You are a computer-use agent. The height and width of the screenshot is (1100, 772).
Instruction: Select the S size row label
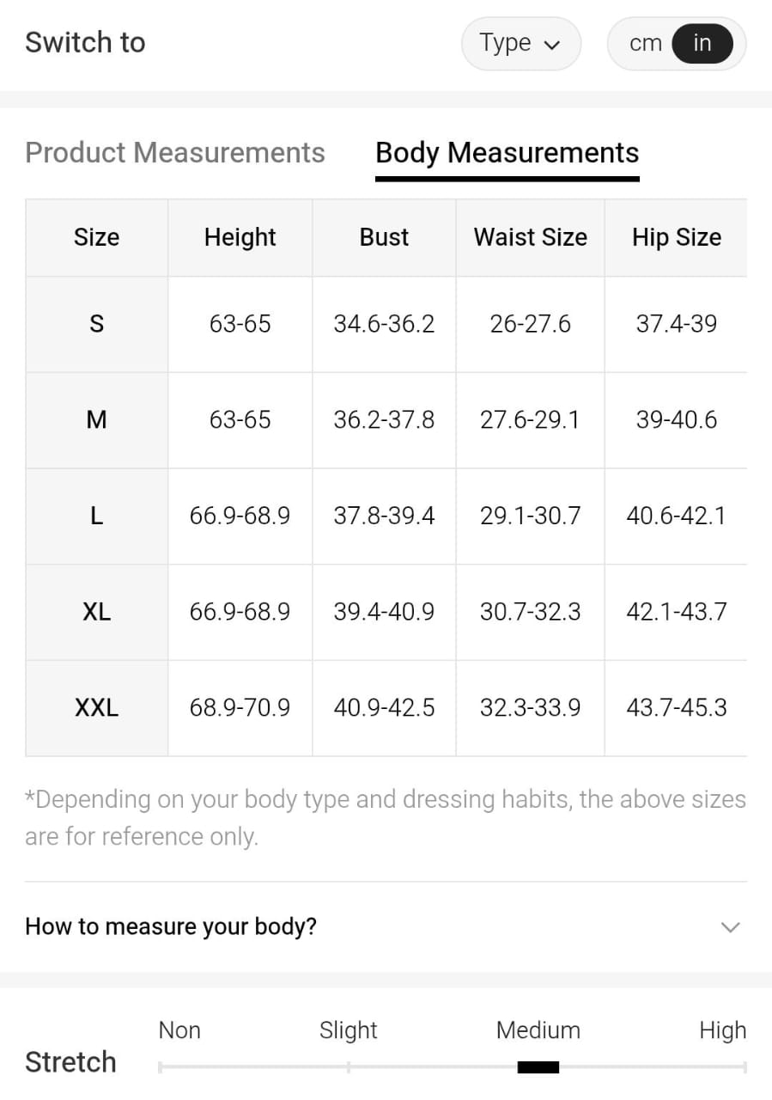point(96,324)
